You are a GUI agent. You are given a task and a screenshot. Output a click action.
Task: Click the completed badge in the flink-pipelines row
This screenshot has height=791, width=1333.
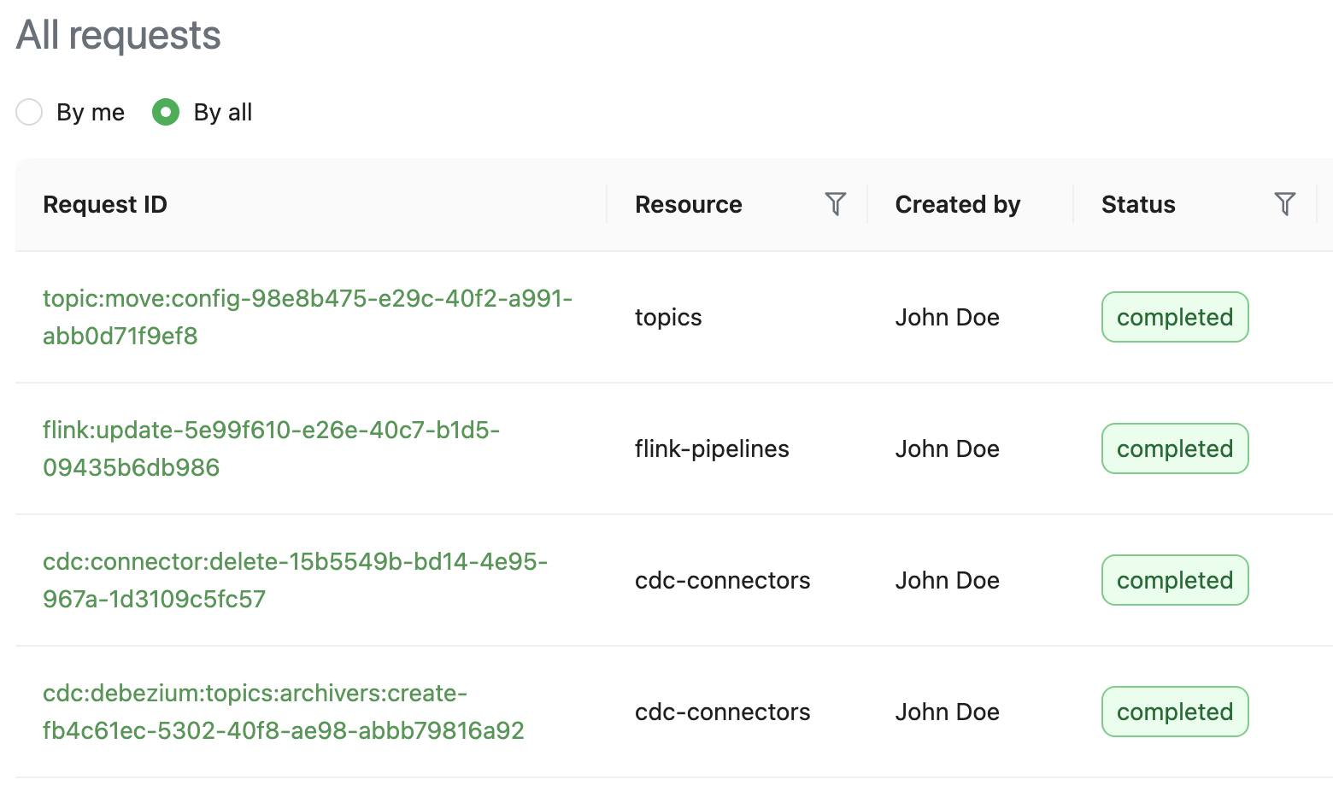coord(1175,448)
